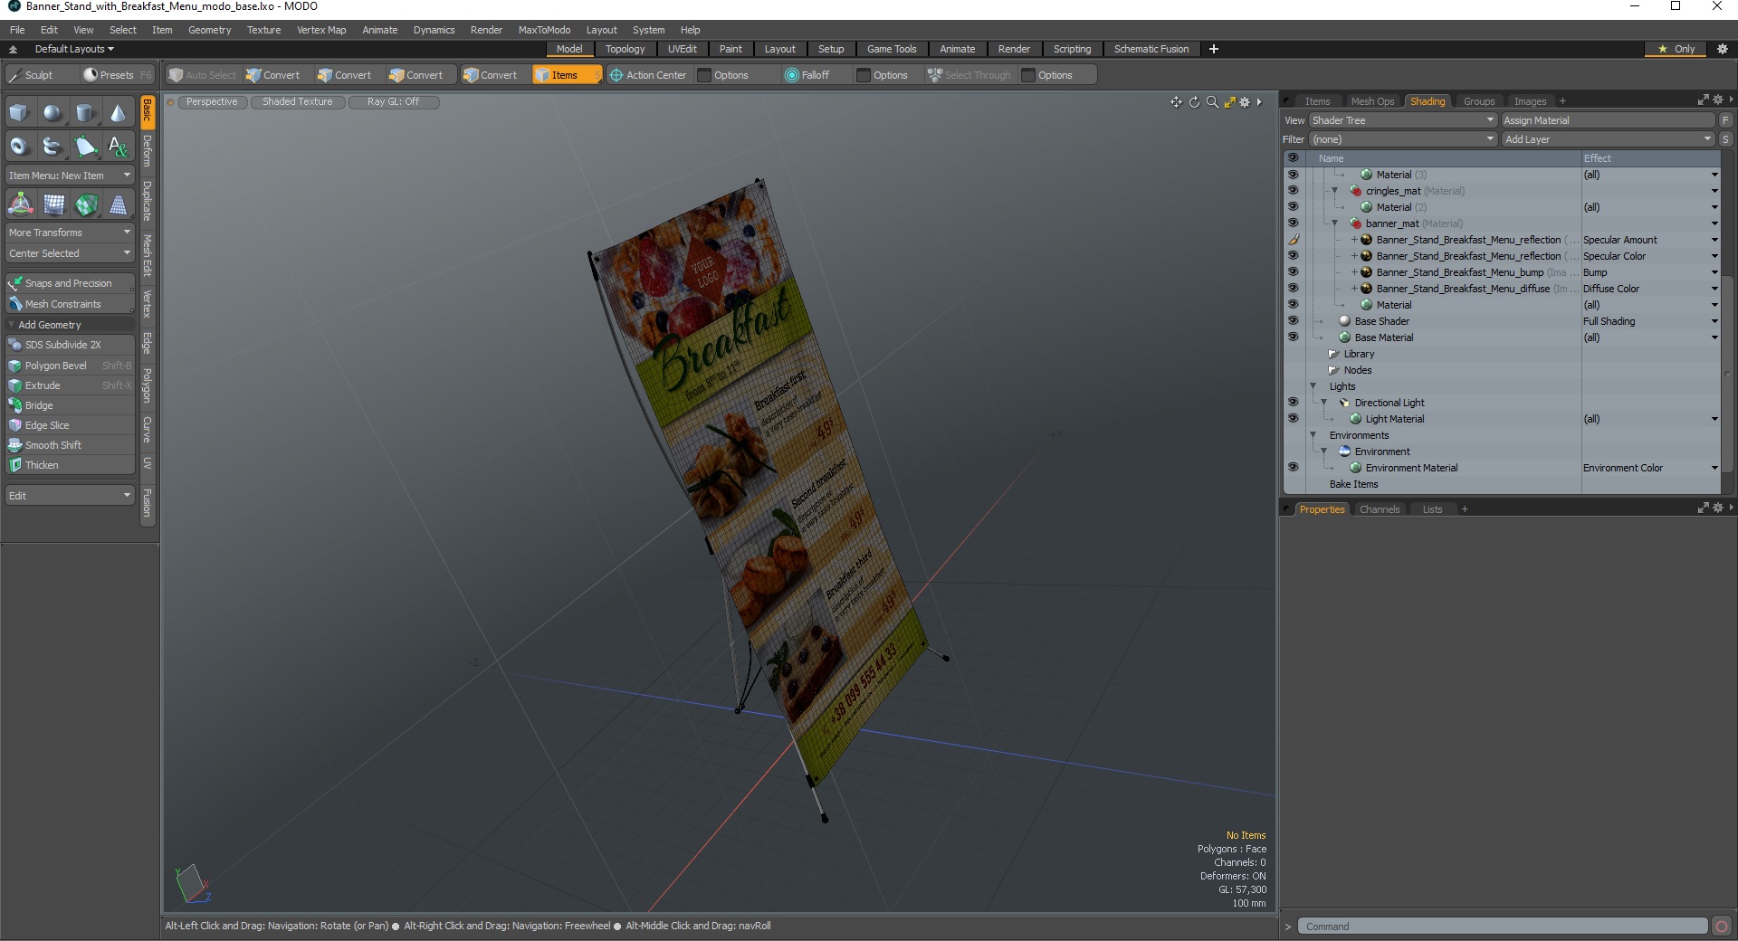
Task: Add a cylinder primitive
Action: click(x=85, y=113)
